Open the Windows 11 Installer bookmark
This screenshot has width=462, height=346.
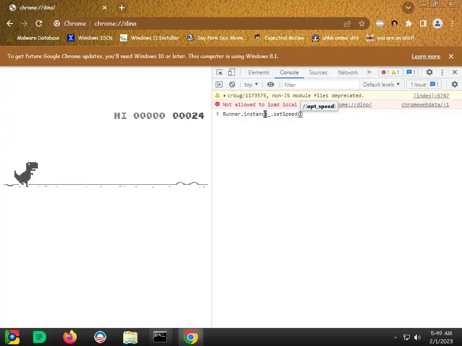point(150,38)
